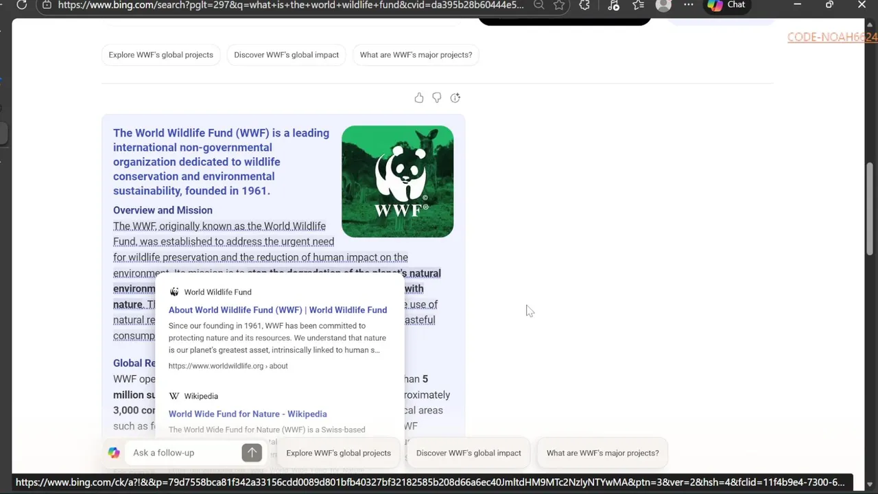Click 'Wikipedia' source name in popup
878x494 pixels.
click(x=201, y=397)
